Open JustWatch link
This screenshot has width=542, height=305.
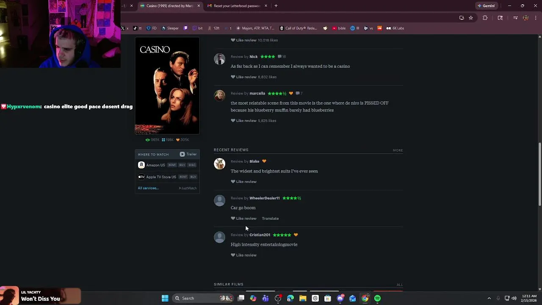(x=188, y=188)
